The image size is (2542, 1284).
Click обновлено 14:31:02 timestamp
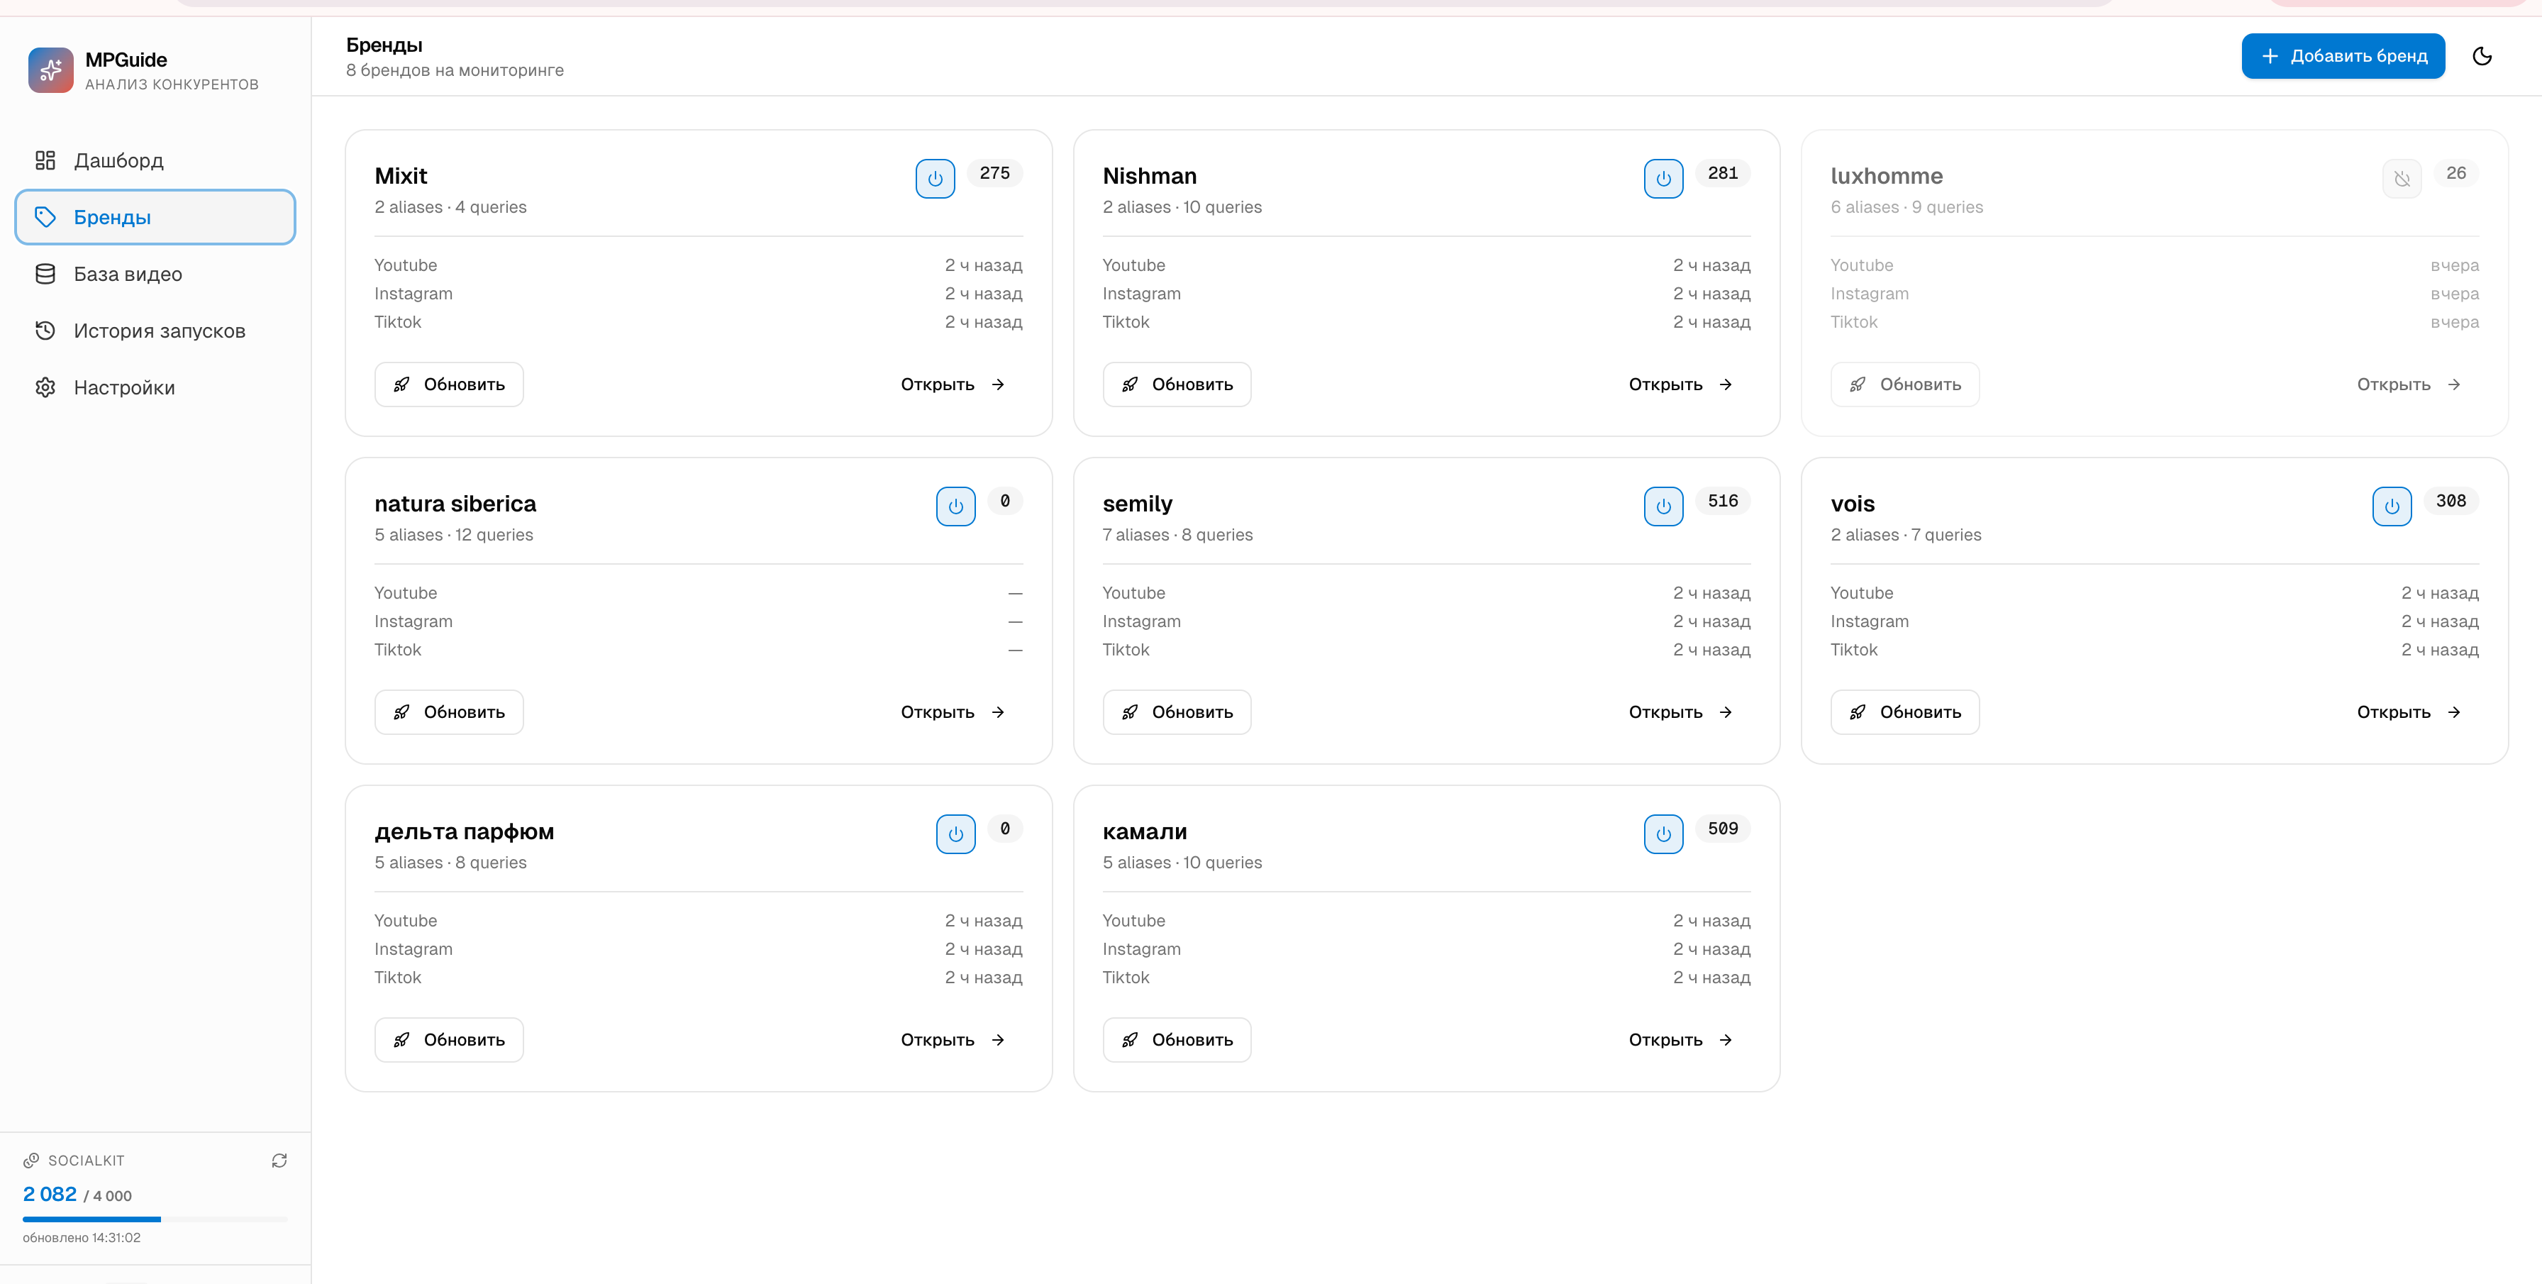[82, 1238]
